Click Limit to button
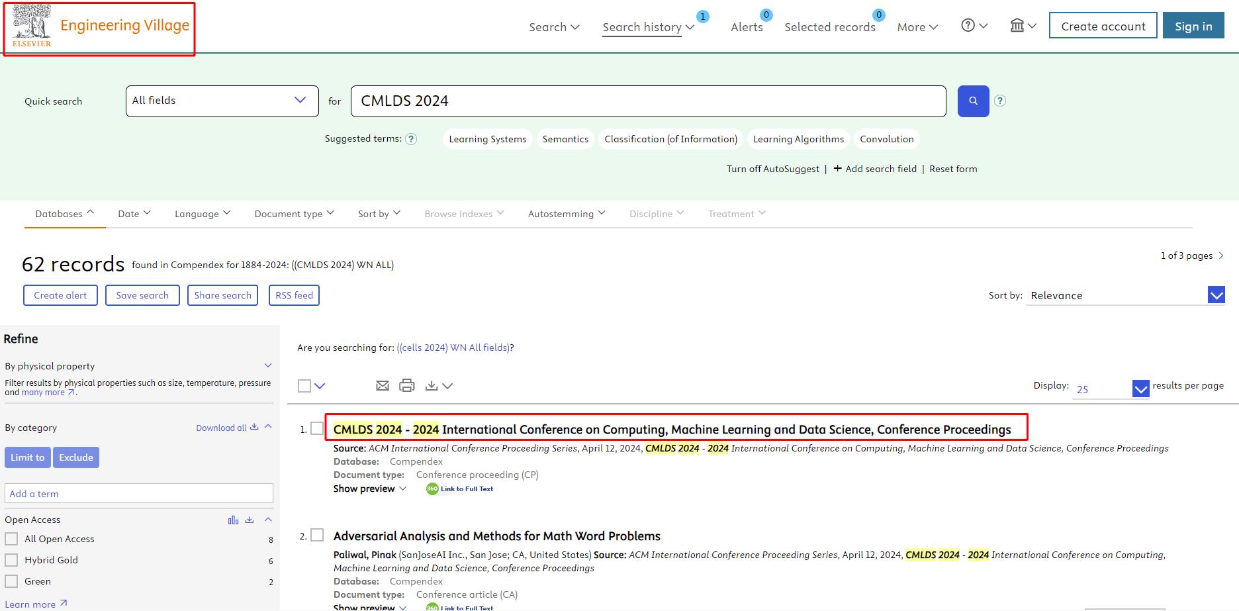Viewport: 1239px width, 611px height. (x=28, y=457)
